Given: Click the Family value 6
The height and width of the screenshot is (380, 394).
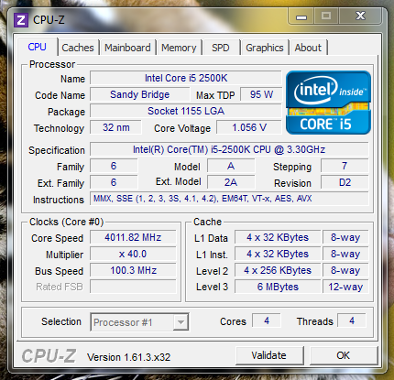Looking at the screenshot, I should pos(114,166).
